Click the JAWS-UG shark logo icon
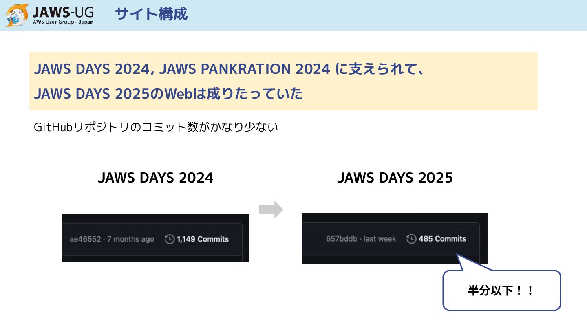Image resolution: width=587 pixels, height=330 pixels. pos(17,15)
